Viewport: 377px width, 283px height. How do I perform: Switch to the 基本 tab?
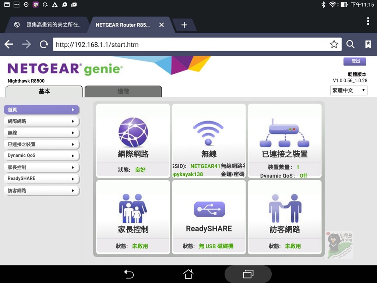44,91
